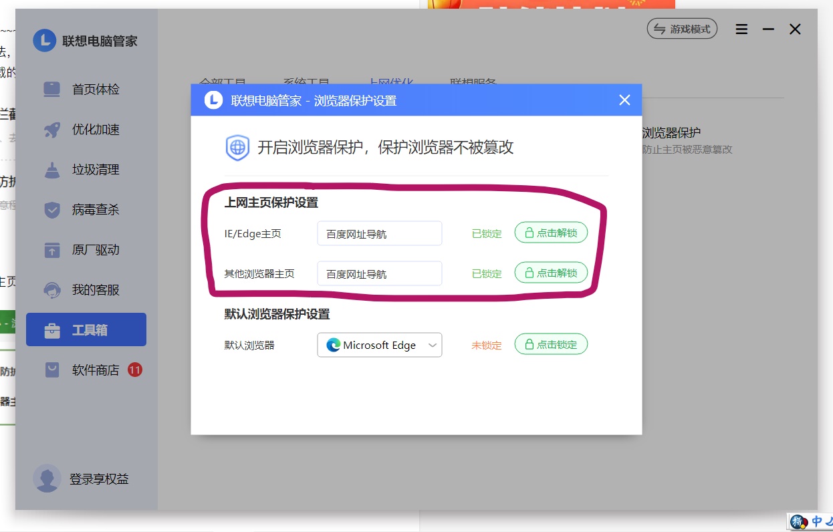The image size is (833, 532).
Task: Close the 浏览器保护设置 dialog
Action: tap(624, 100)
